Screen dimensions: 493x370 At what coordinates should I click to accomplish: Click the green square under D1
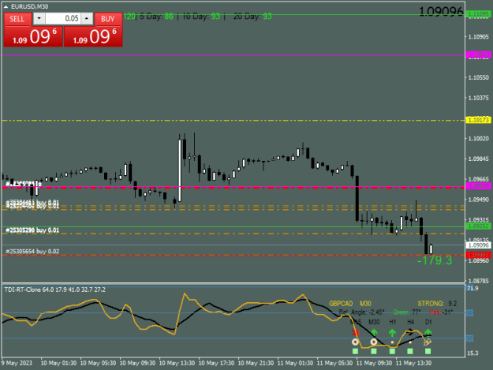tap(428, 351)
